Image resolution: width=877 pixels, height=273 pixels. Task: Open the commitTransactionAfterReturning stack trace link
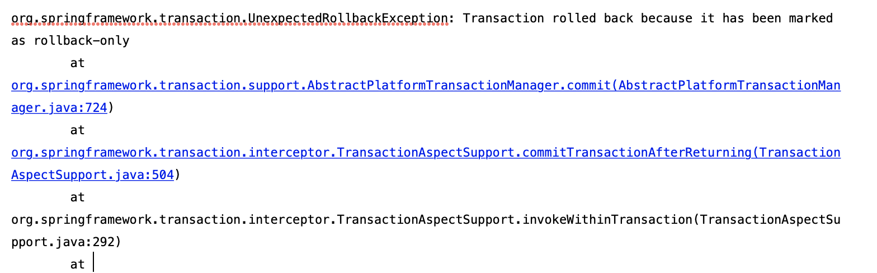(x=426, y=153)
